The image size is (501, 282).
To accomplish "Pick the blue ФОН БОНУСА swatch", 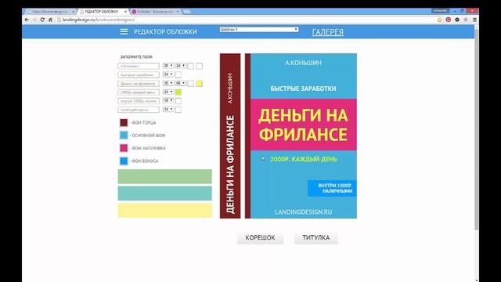I will [x=124, y=161].
